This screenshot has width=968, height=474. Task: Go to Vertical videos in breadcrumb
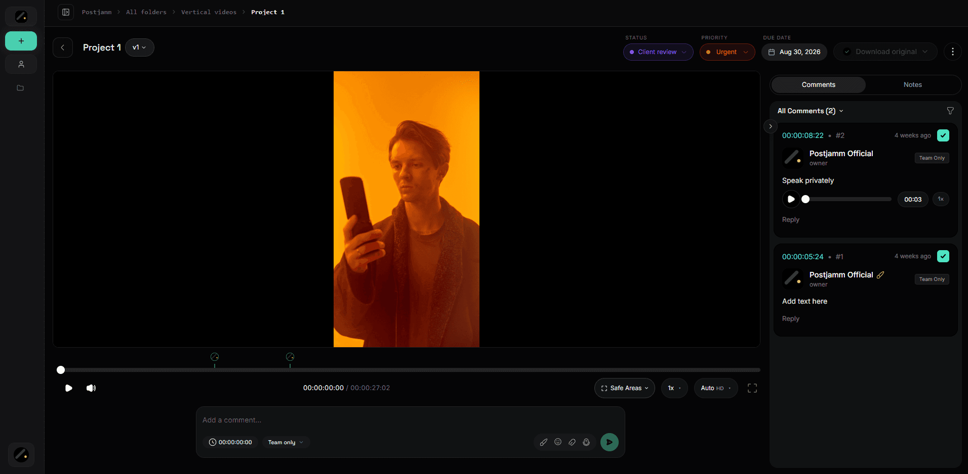click(x=209, y=12)
